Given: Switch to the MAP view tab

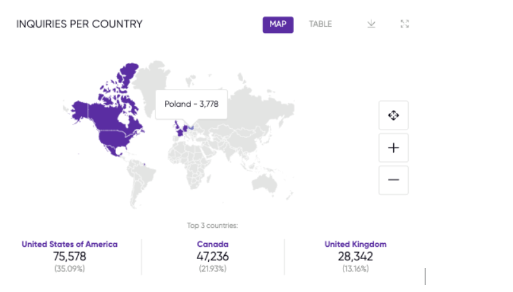Looking at the screenshot, I should tap(277, 25).
